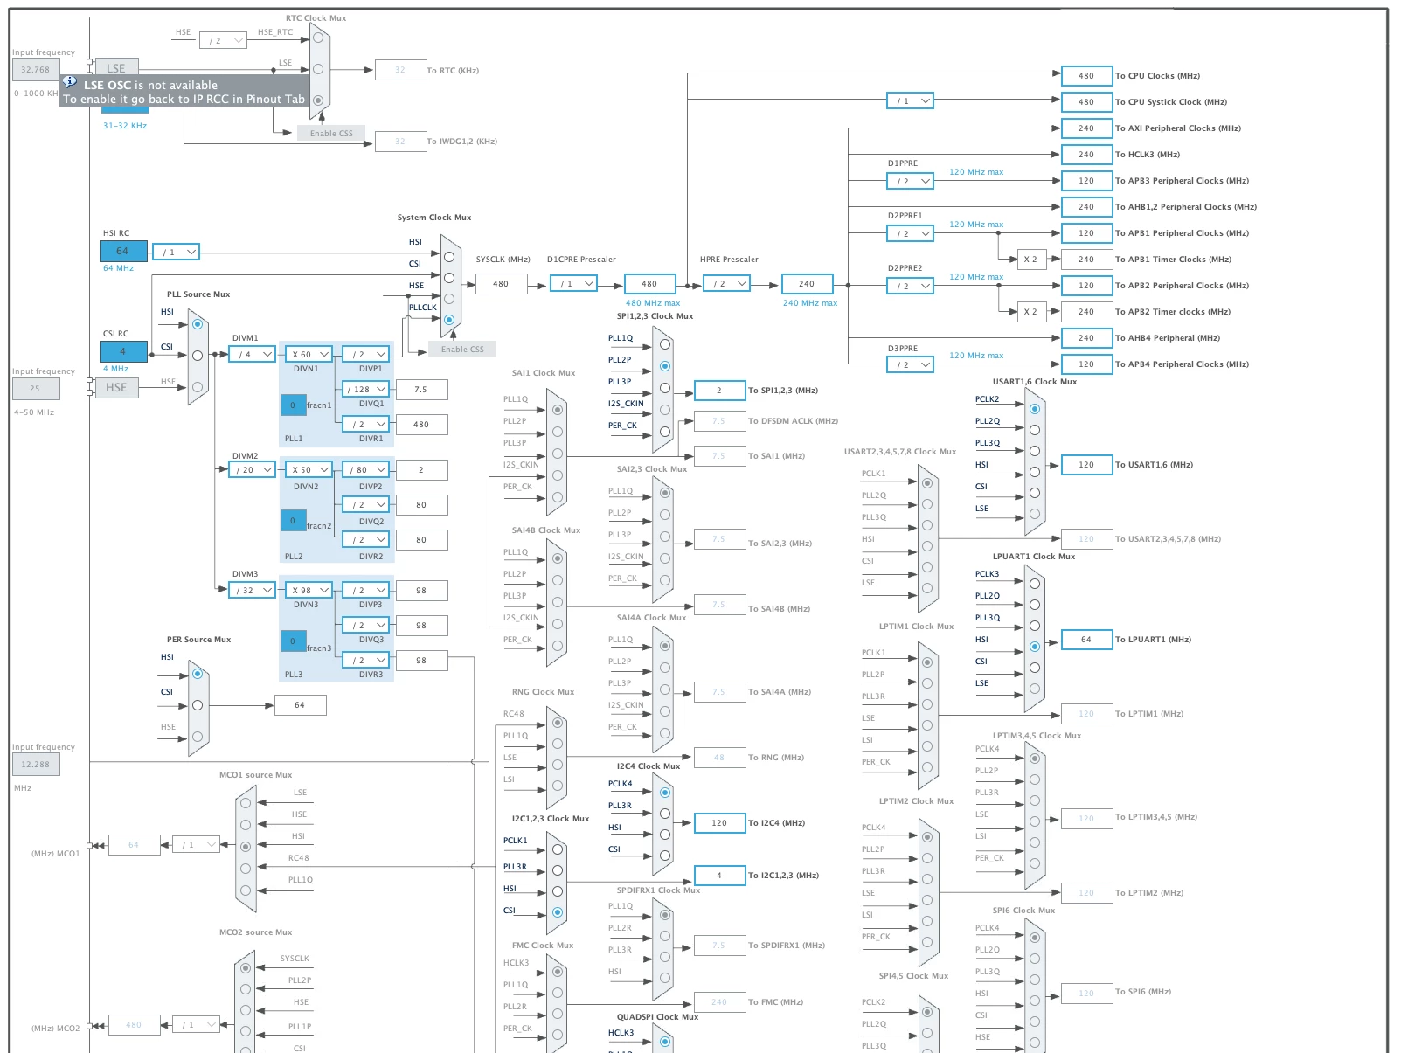
Task: Click the HSE oscillator block
Action: click(x=116, y=387)
